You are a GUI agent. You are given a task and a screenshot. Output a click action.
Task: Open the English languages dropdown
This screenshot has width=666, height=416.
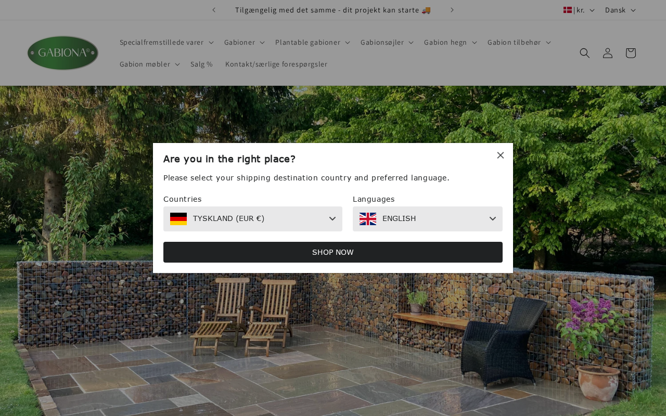(428, 219)
